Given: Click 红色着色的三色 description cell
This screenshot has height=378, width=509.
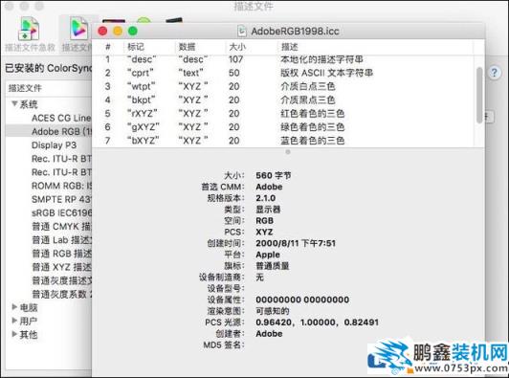Looking at the screenshot, I should [x=312, y=113].
